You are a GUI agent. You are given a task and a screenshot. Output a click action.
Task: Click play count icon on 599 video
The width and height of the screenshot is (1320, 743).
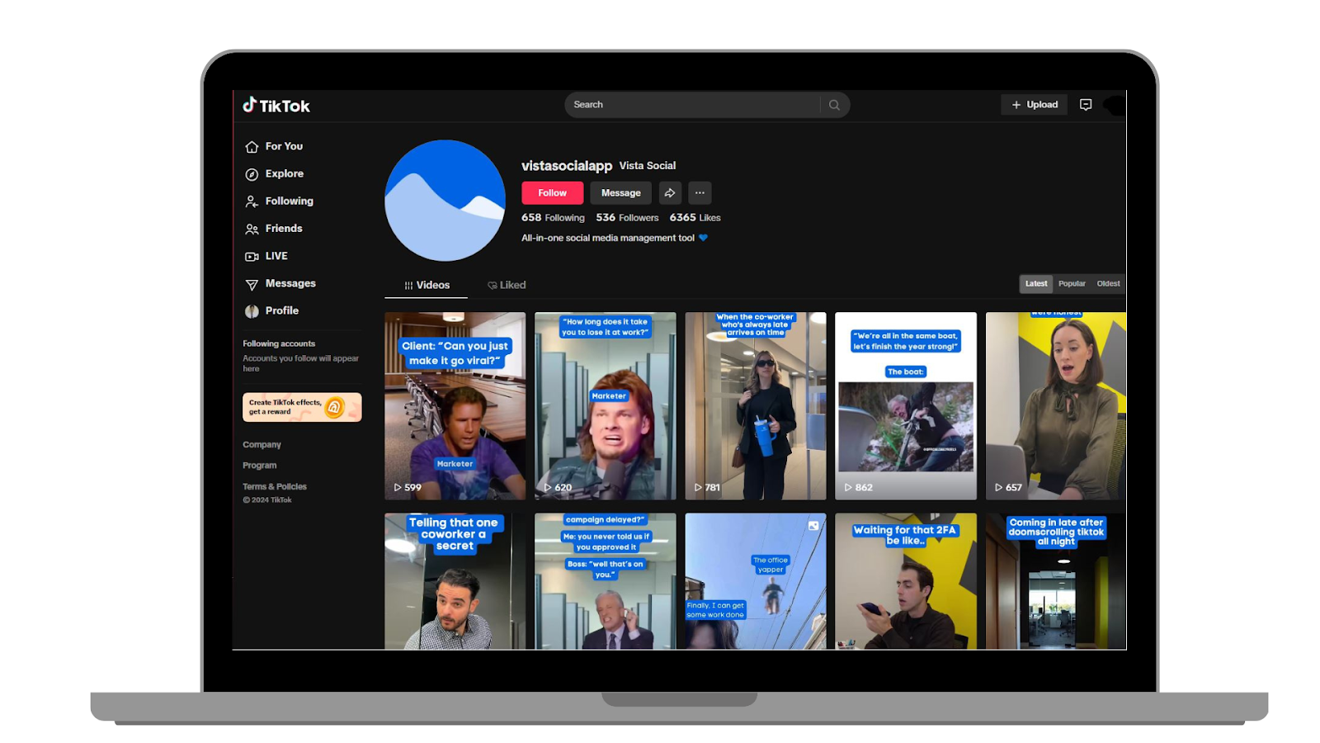click(x=398, y=487)
